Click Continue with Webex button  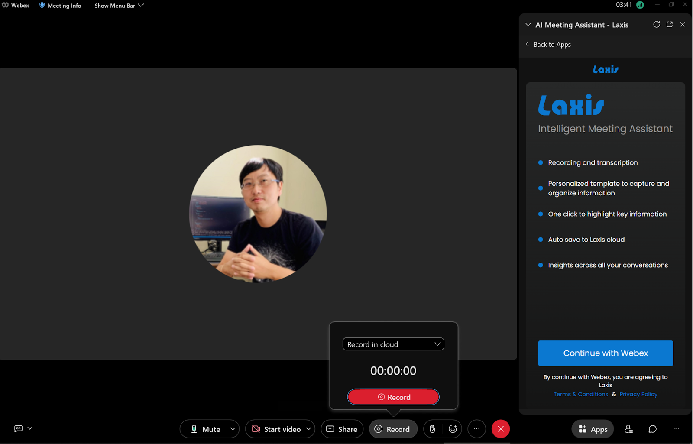coord(606,353)
